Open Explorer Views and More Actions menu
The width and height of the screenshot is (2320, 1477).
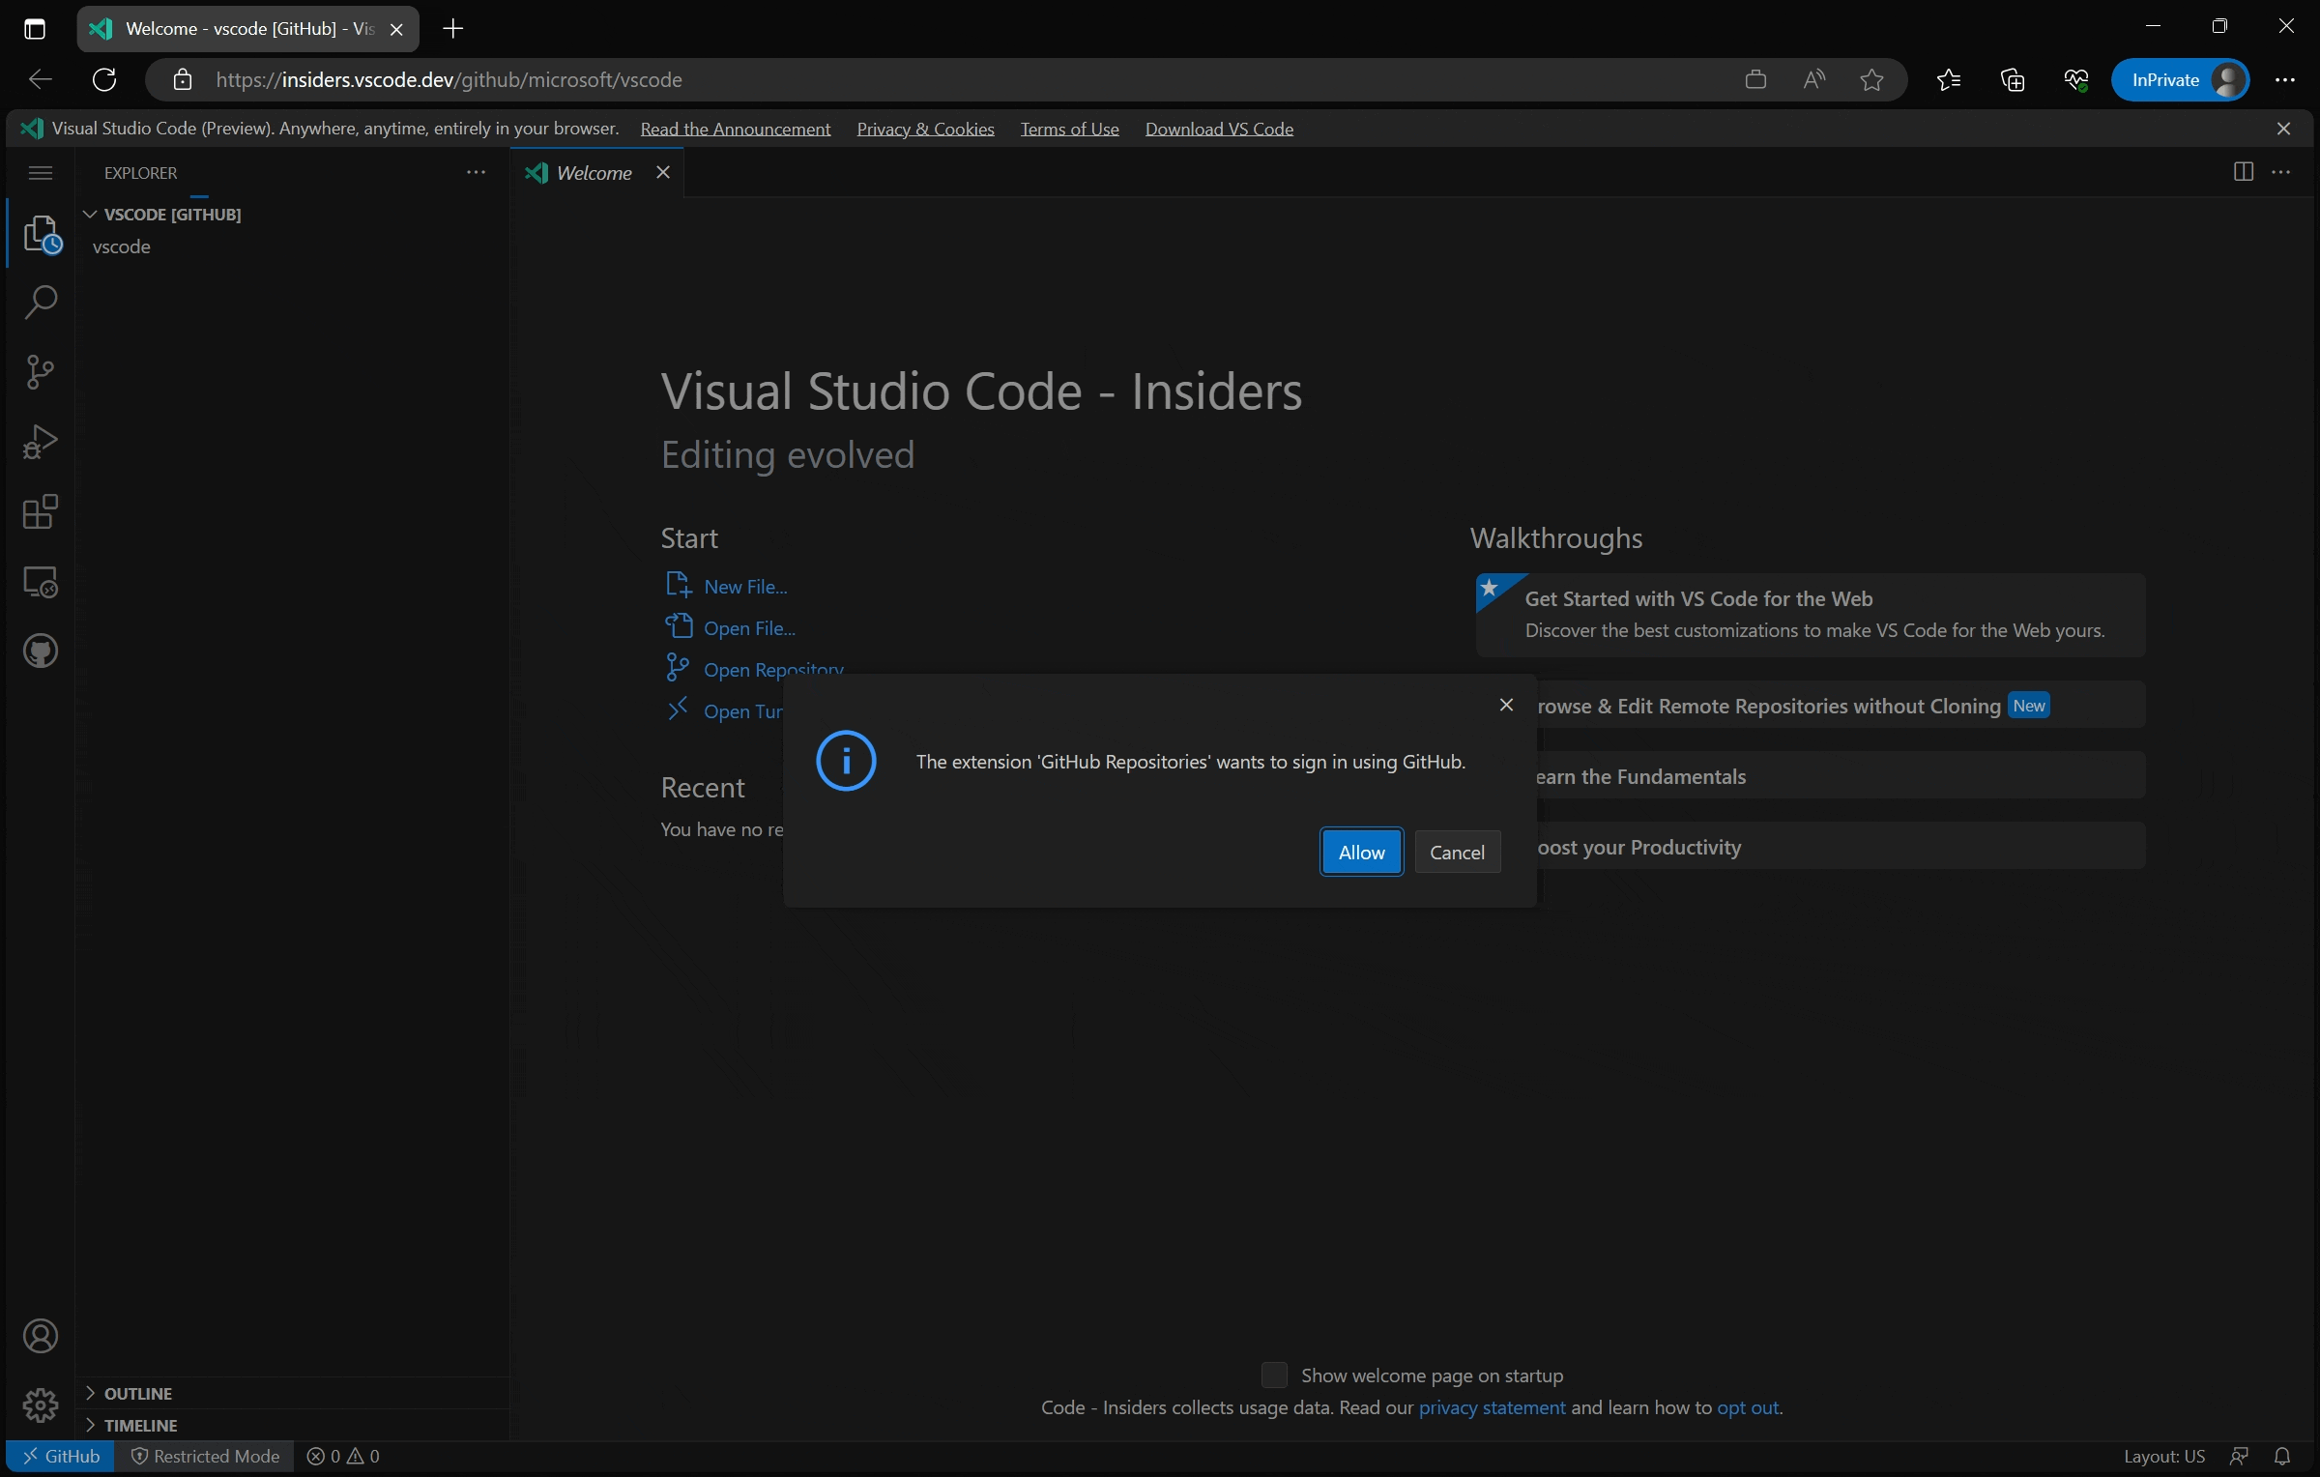click(x=475, y=171)
